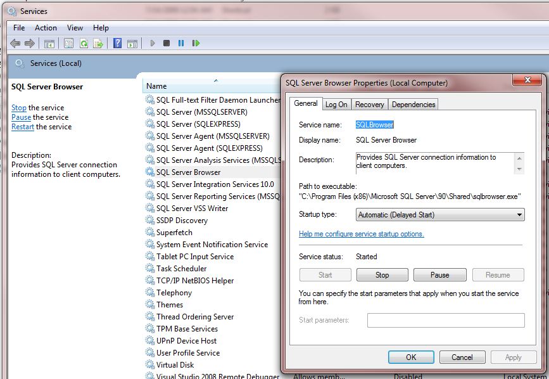
Task: Toggle Show/Hide Action Pane icon
Action: [x=132, y=44]
